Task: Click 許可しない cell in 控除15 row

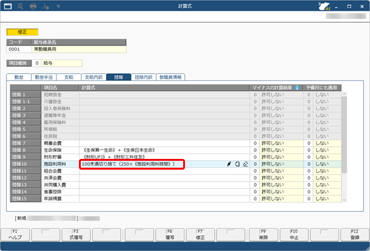Action: pos(281,199)
